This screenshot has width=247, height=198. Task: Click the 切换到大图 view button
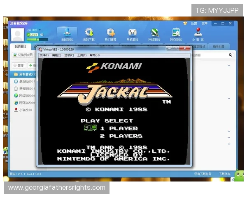click(x=23, y=55)
